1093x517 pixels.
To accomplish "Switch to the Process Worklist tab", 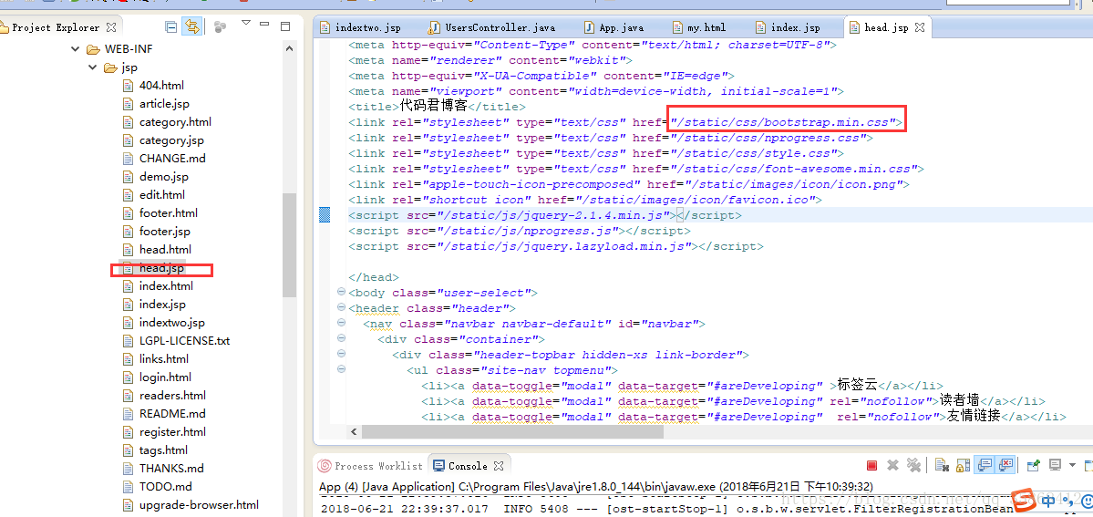I will pos(370,465).
